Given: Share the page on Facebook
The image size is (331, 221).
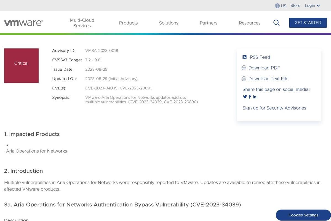Looking at the screenshot, I should [250, 97].
